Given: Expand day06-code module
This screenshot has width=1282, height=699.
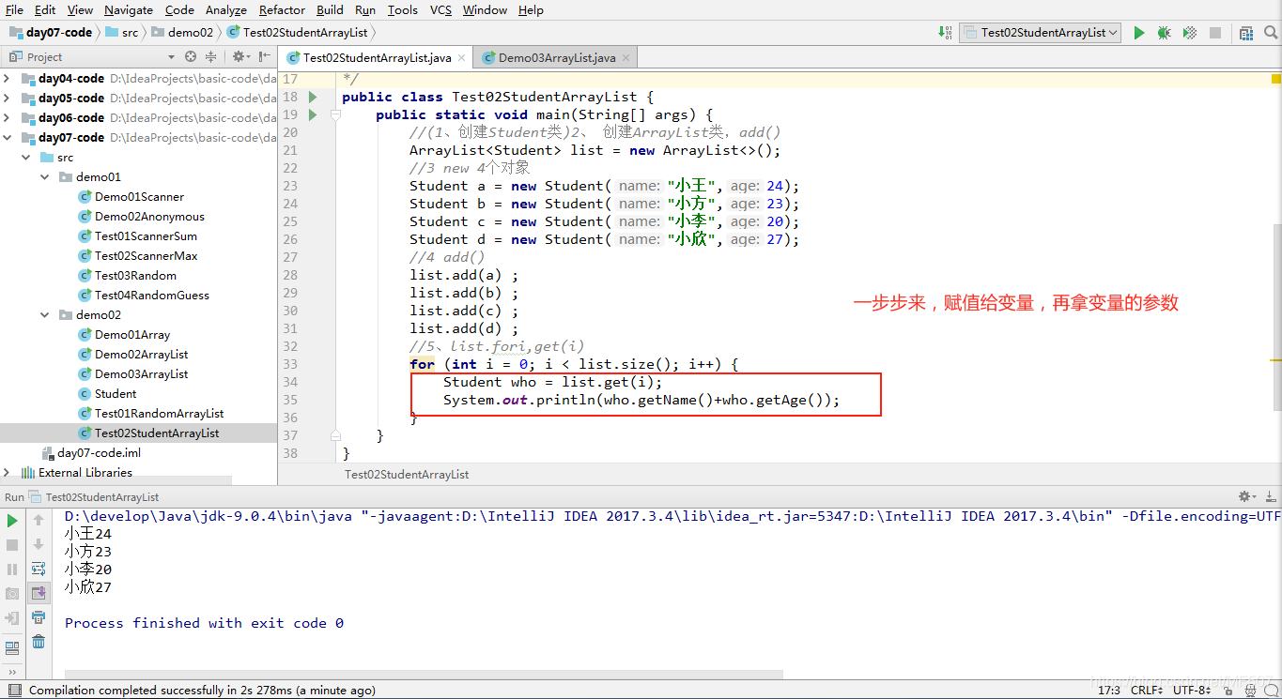Looking at the screenshot, I should [x=8, y=118].
